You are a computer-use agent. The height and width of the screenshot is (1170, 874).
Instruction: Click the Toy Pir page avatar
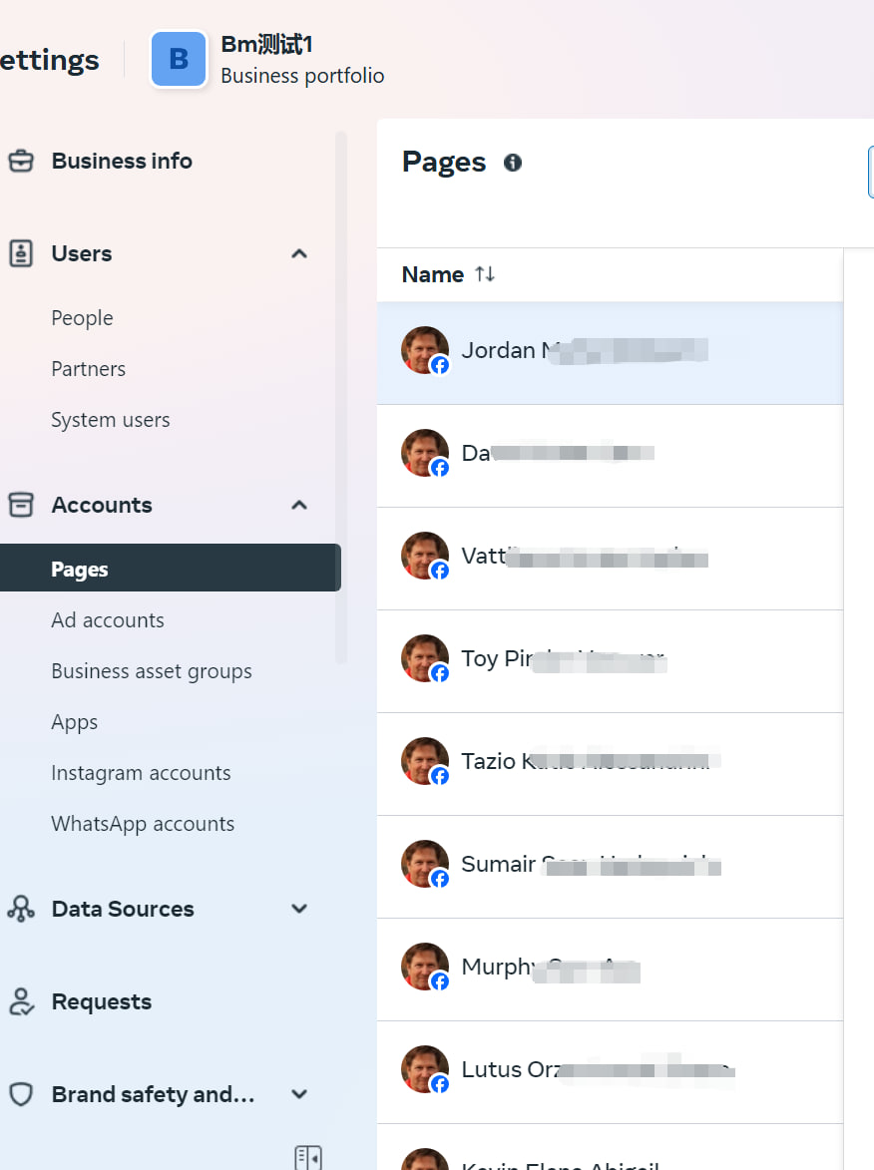425,658
